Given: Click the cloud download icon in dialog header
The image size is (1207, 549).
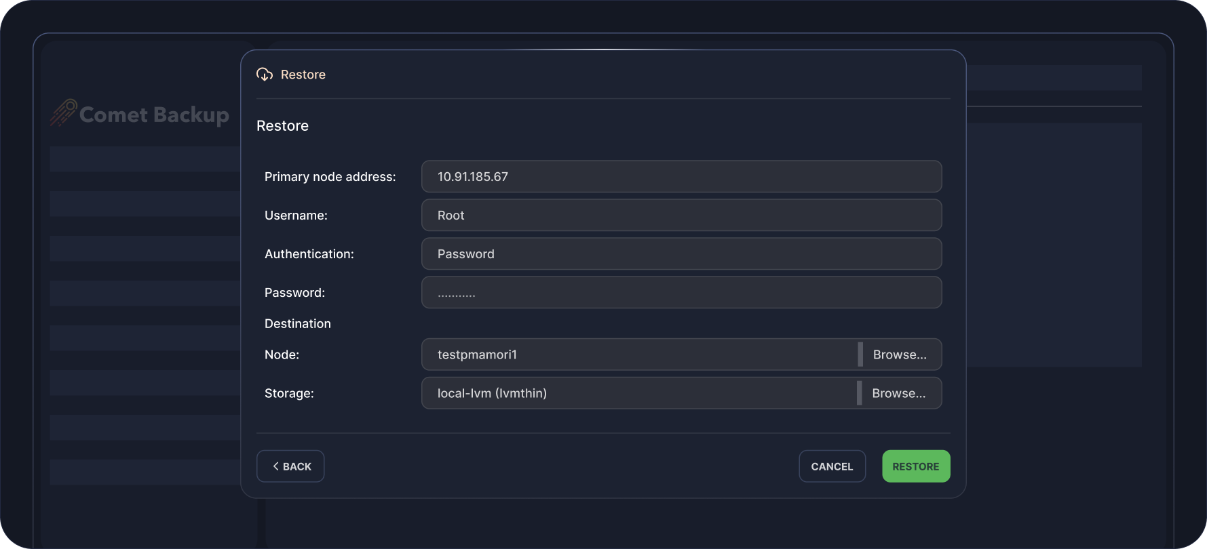Looking at the screenshot, I should click(265, 75).
